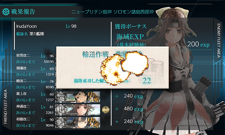Select 神通改二 ship banner portrait
This screenshot has width=225, height=135.
pyautogui.click(x=77, y=110)
